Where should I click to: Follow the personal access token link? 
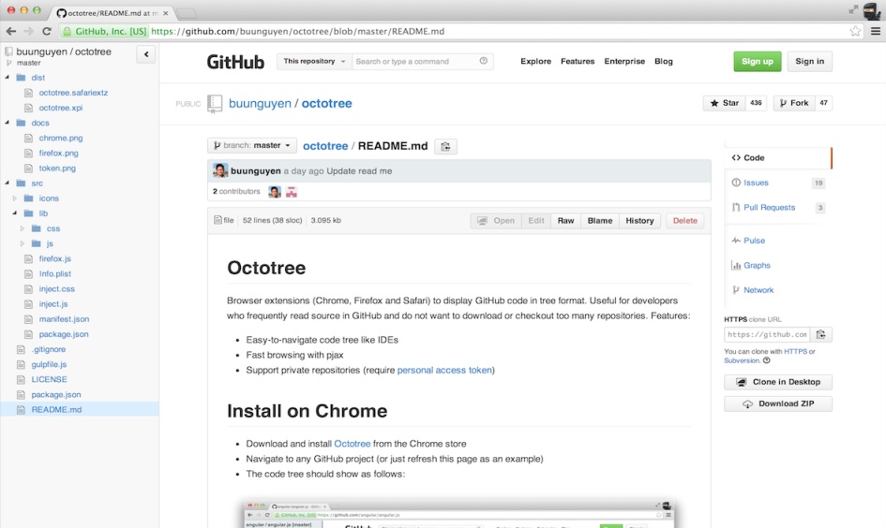tap(444, 370)
